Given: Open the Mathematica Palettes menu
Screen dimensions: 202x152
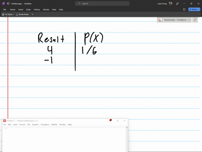Looking at the screenshot, I should (54, 125).
